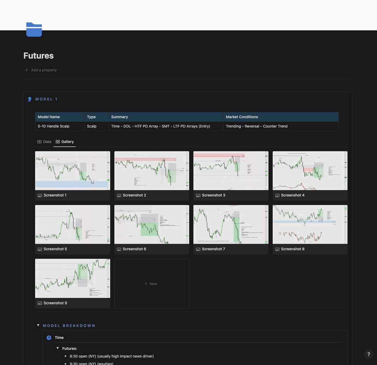The image size is (377, 365).
Task: Select the Scalp type cell
Action: coord(96,126)
